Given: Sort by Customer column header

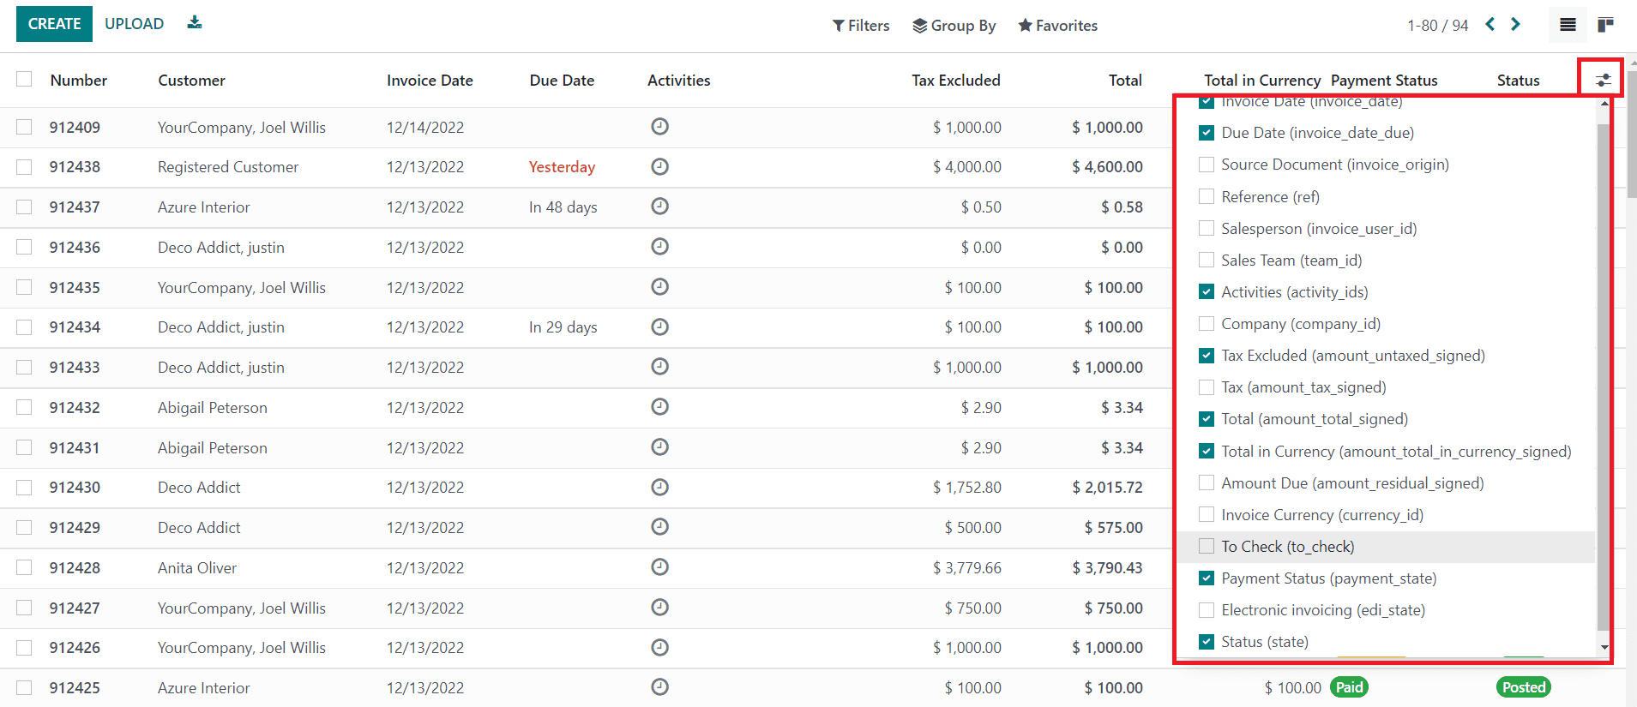Looking at the screenshot, I should (x=191, y=81).
